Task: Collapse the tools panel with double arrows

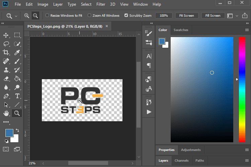Action: [x=3, y=23]
